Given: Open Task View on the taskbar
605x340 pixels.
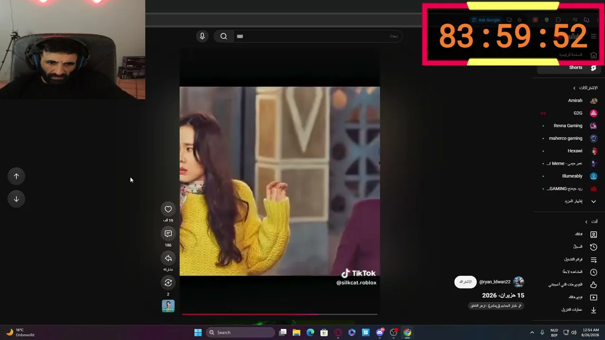Looking at the screenshot, I should [283, 332].
